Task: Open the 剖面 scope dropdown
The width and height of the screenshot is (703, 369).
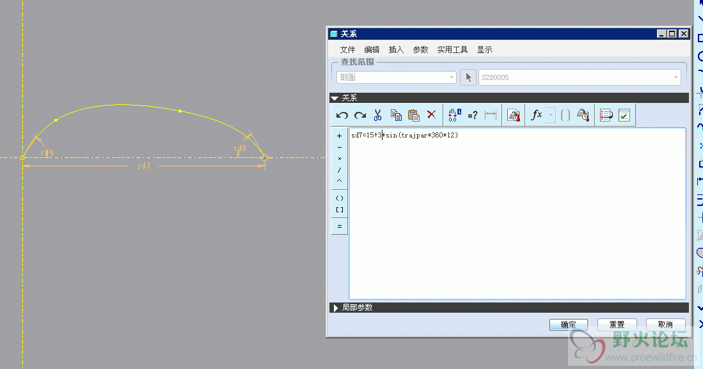Action: click(397, 77)
